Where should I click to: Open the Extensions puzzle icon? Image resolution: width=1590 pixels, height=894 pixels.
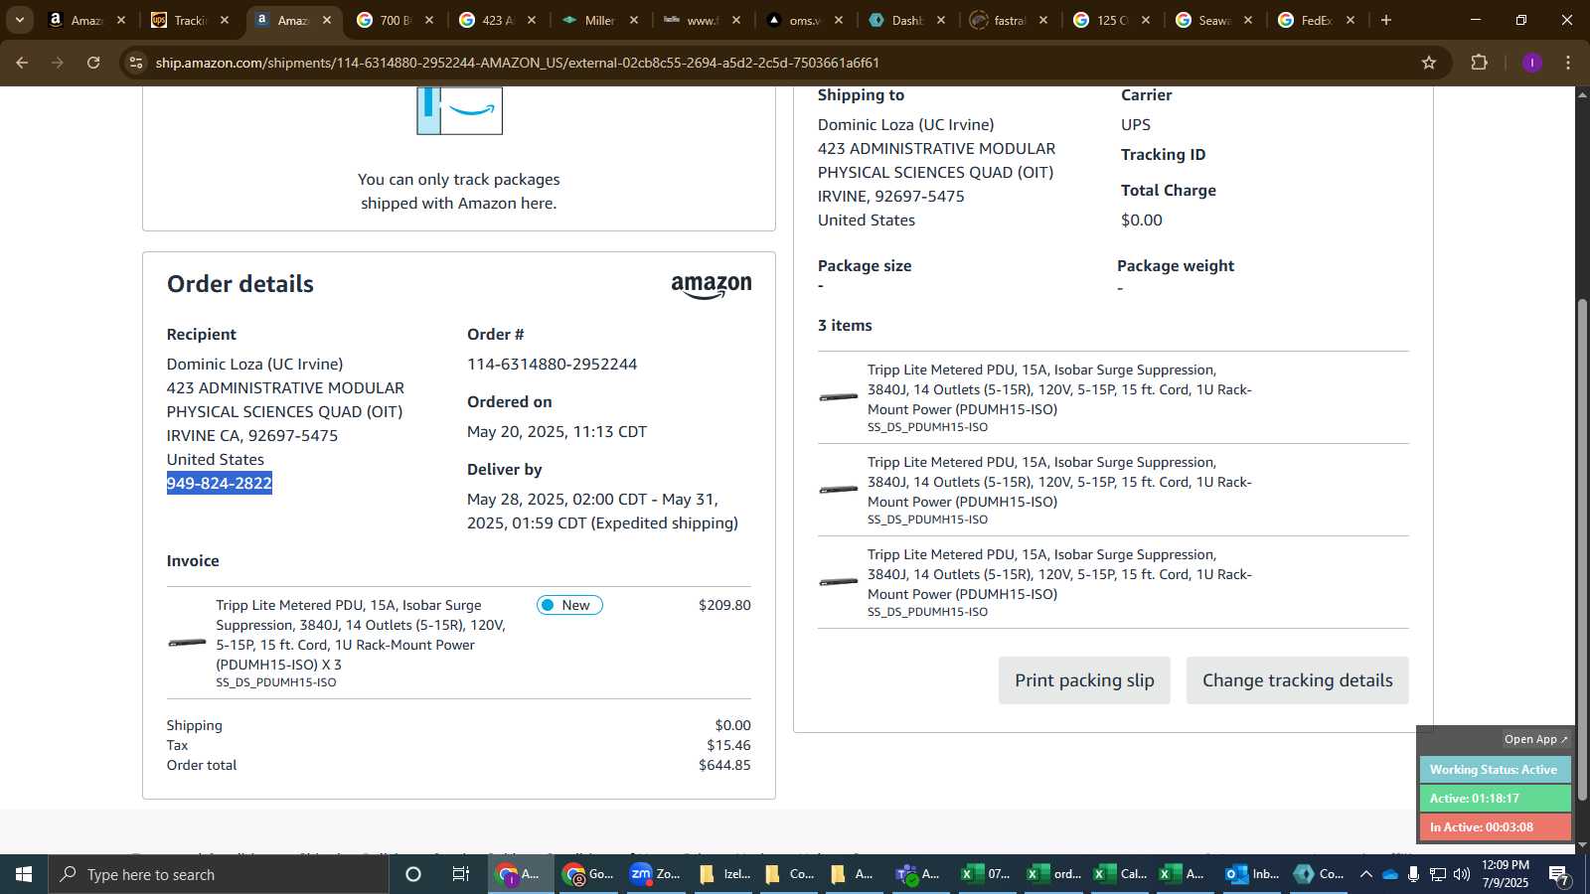pyautogui.click(x=1479, y=63)
